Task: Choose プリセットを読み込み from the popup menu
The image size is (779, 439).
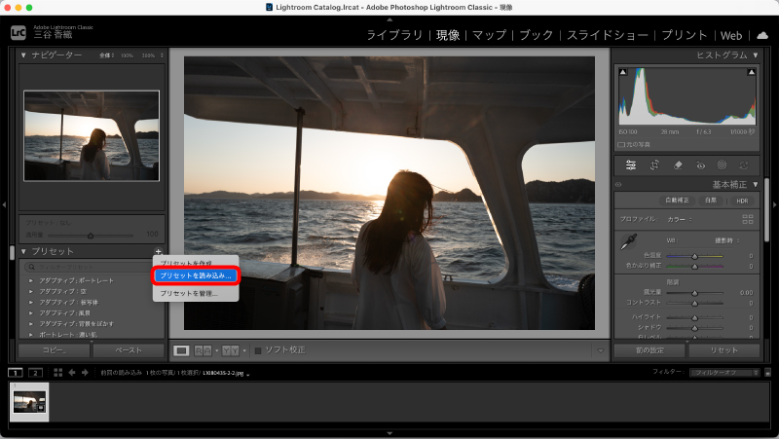Action: (x=196, y=276)
